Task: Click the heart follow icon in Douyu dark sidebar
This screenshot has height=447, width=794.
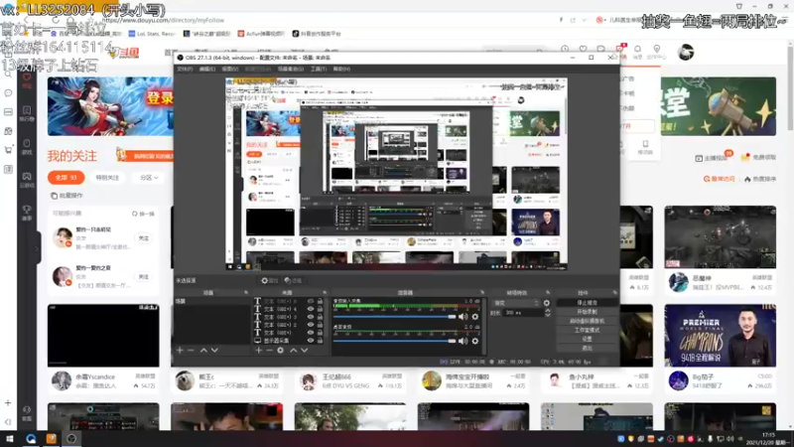Action: pyautogui.click(x=27, y=79)
